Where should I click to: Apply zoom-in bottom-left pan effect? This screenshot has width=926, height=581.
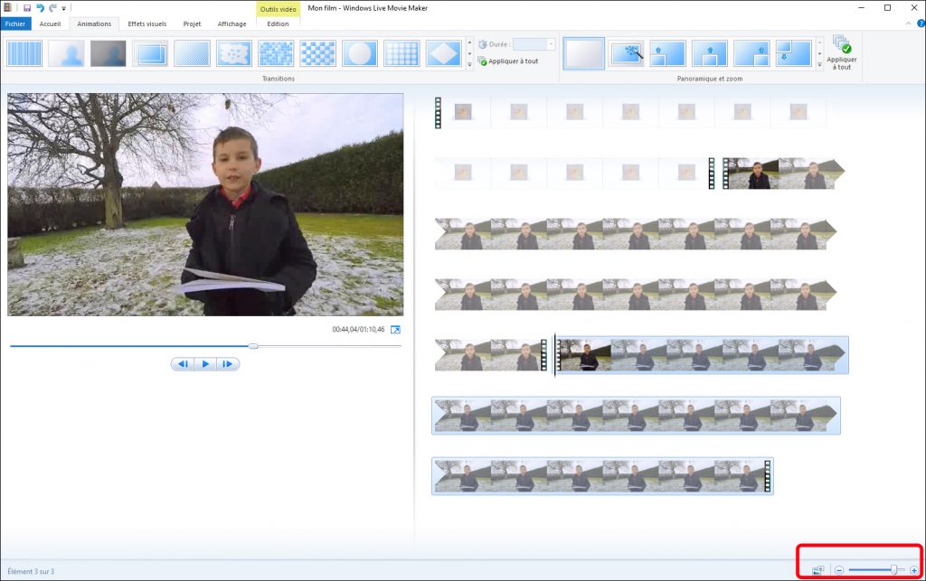[x=667, y=53]
